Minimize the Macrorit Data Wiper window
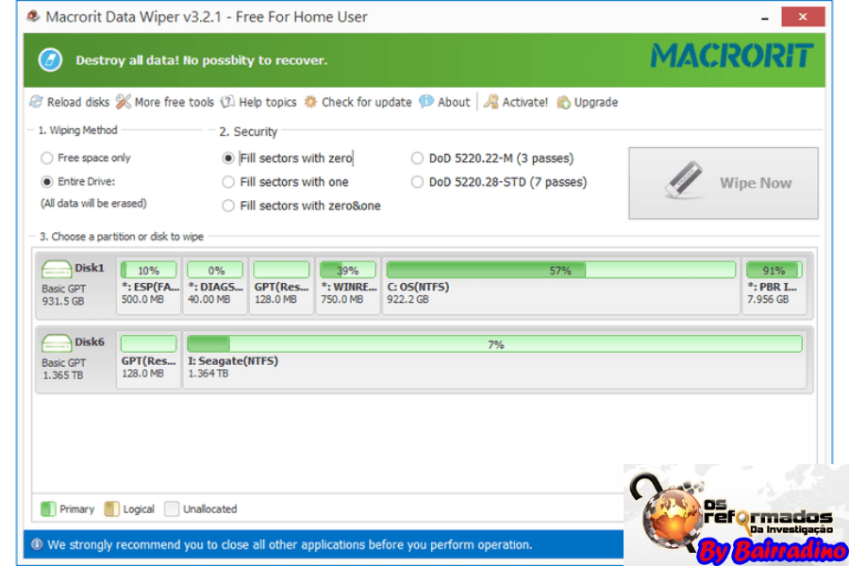The width and height of the screenshot is (849, 566). click(x=764, y=17)
